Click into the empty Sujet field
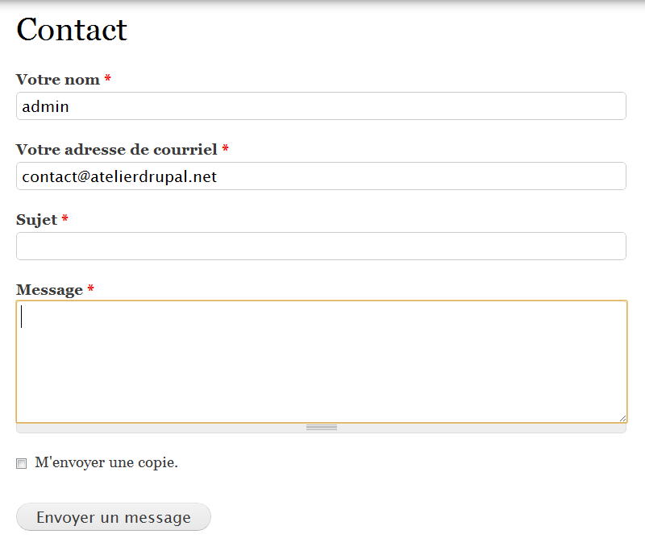This screenshot has height=555, width=645. pos(321,246)
